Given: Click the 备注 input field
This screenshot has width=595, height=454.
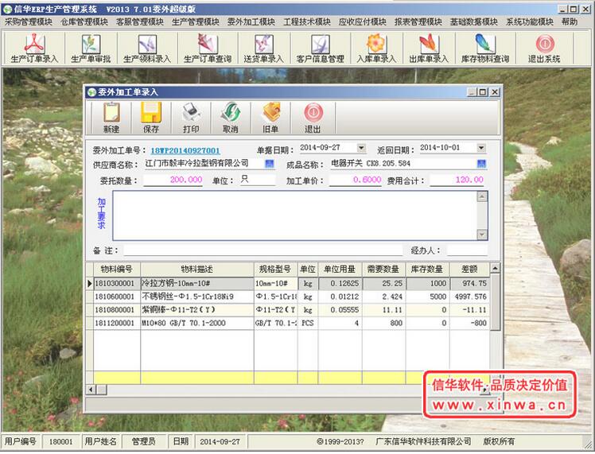Looking at the screenshot, I should pos(262,250).
